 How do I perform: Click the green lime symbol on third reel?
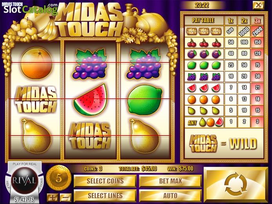[x=145, y=100]
